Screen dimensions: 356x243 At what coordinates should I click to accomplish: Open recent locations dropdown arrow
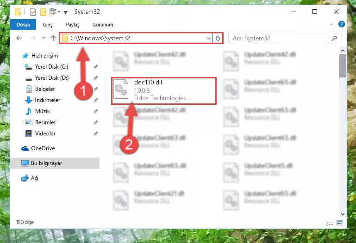coord(44,38)
